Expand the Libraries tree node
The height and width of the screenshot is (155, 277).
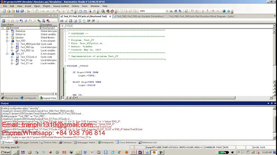pos(7,38)
